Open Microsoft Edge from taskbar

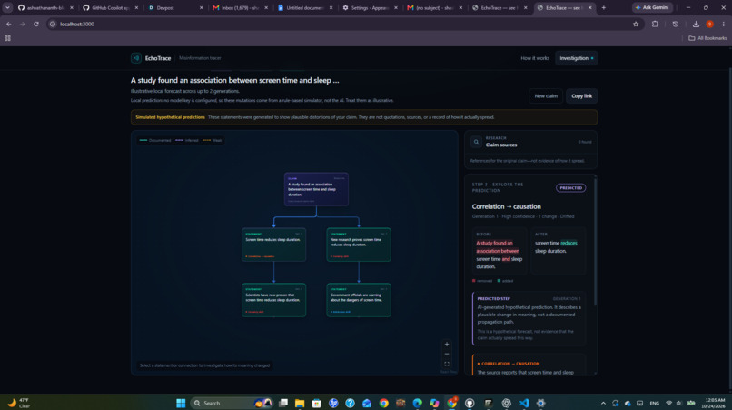click(418, 403)
